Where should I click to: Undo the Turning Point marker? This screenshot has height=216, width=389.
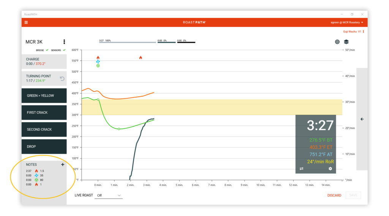(x=62, y=79)
